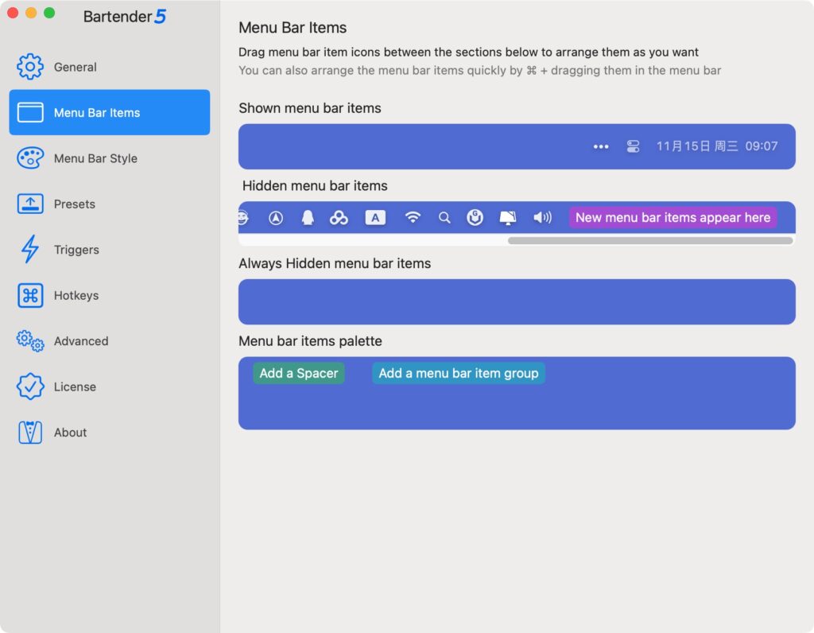Select the notification bell icon
The height and width of the screenshot is (633, 814).
[308, 217]
